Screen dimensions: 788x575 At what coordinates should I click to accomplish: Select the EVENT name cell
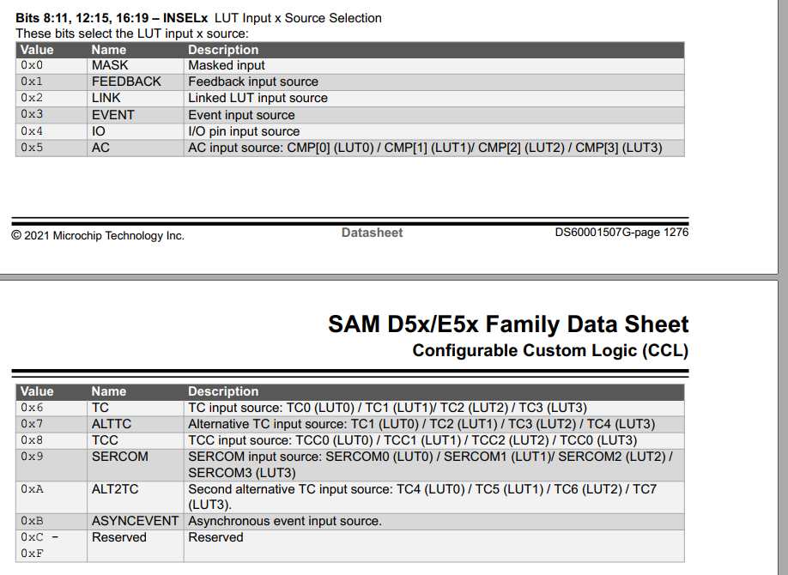click(113, 115)
